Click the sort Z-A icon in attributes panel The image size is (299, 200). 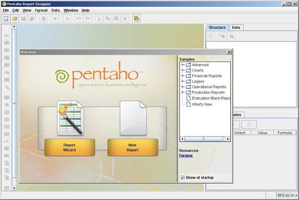point(249,125)
